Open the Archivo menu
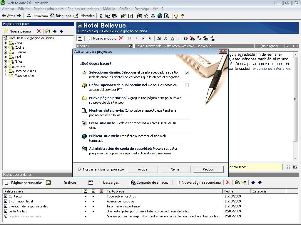The width and height of the screenshot is (301, 225). coord(8,9)
